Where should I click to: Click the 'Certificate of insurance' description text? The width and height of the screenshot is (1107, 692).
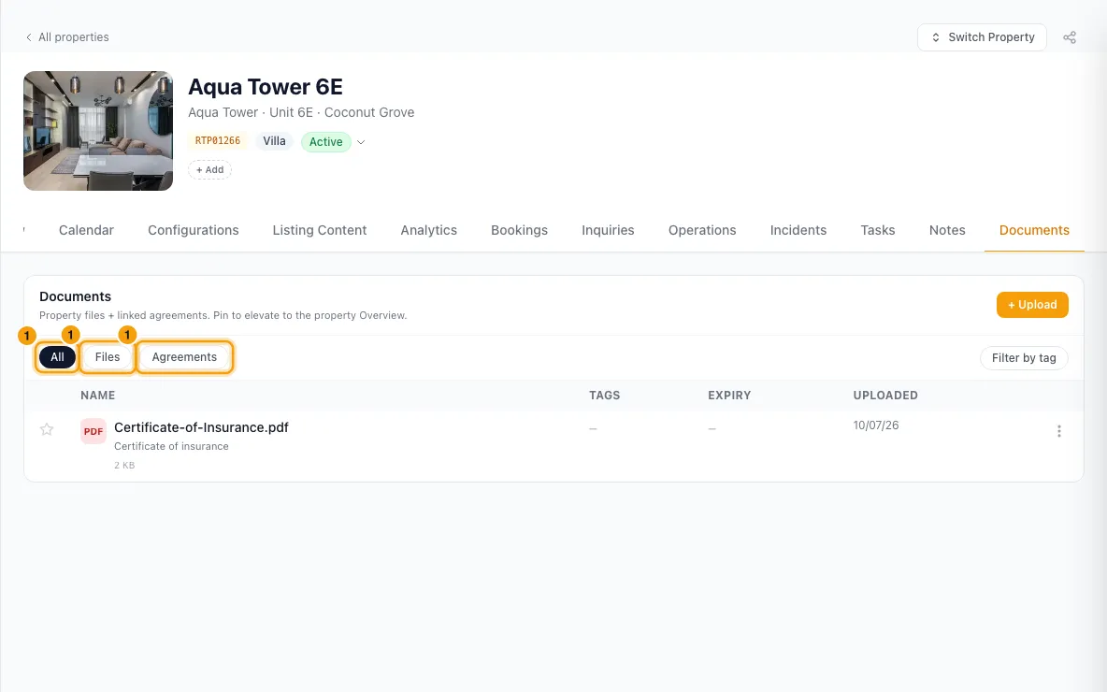(x=171, y=446)
